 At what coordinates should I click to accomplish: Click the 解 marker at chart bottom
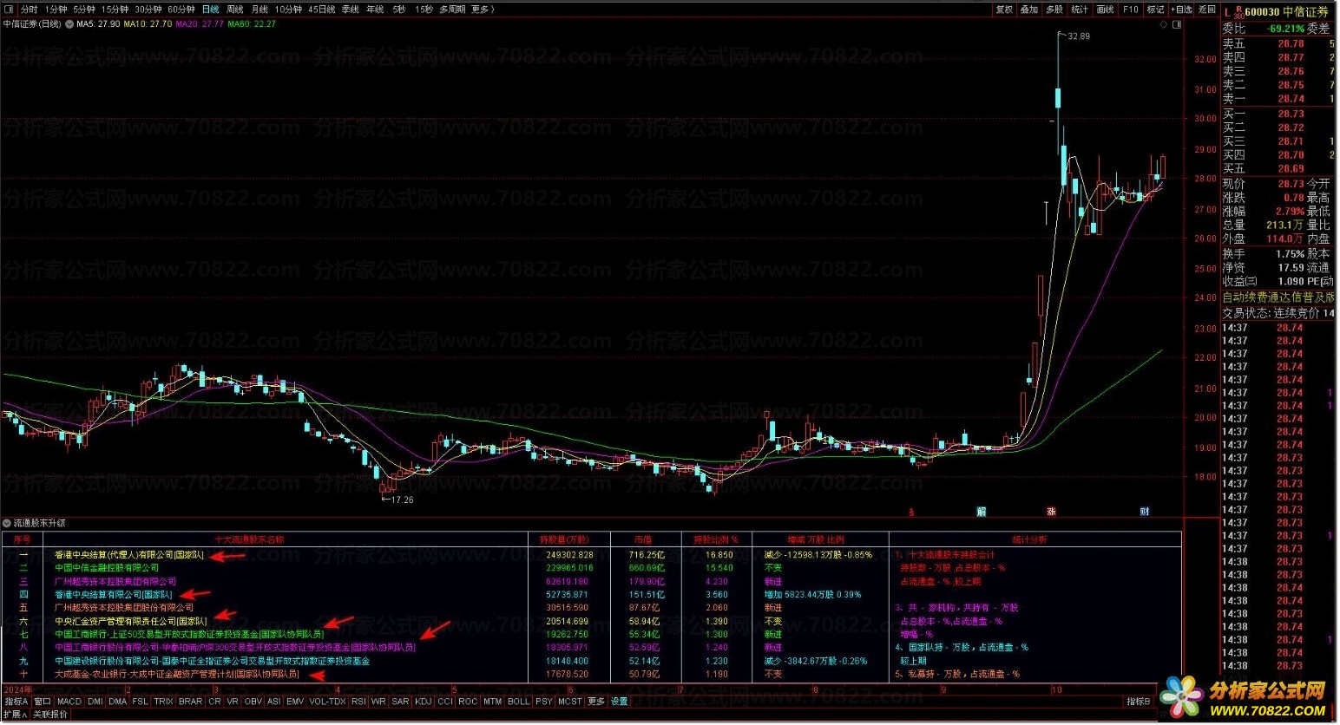pyautogui.click(x=981, y=512)
